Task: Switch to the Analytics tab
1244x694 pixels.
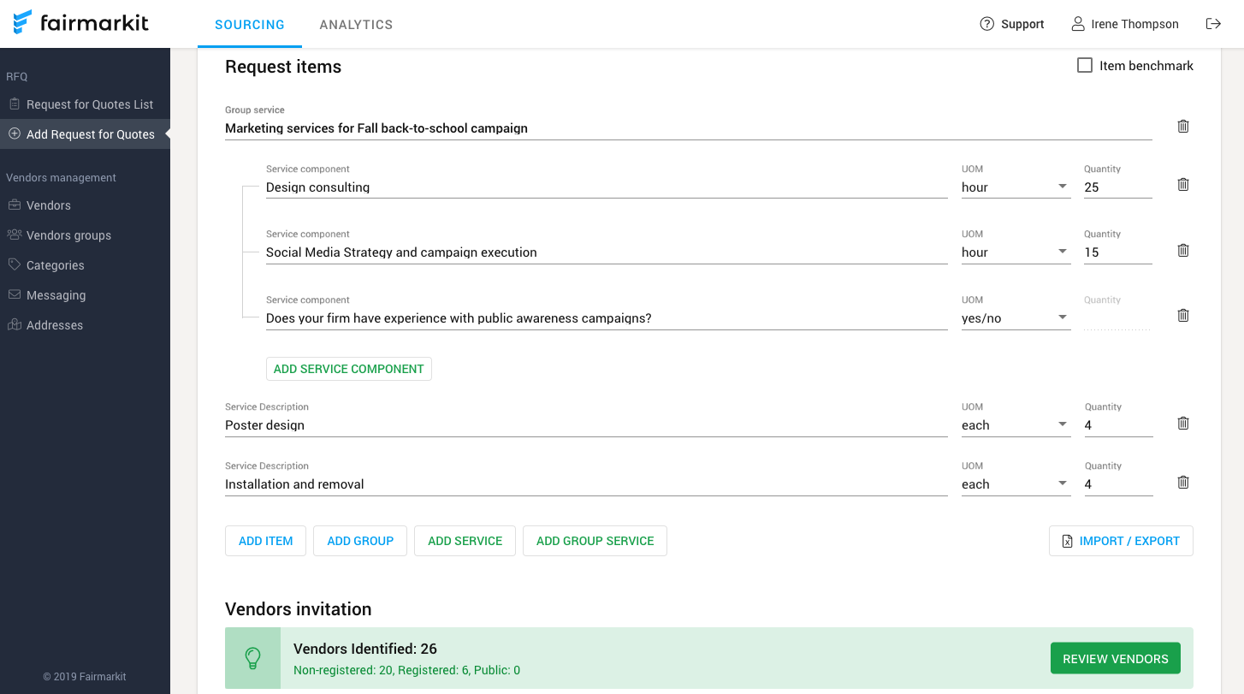Action: pyautogui.click(x=356, y=25)
